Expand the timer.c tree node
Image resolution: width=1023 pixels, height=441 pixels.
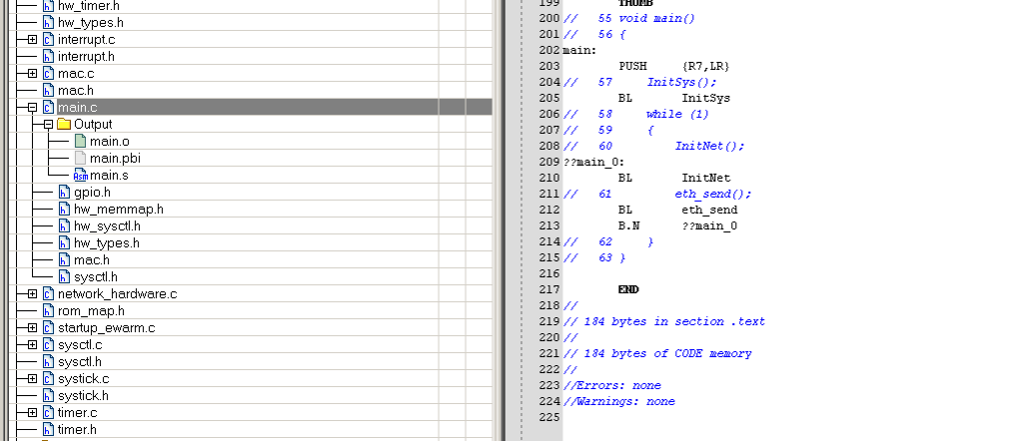pos(32,413)
